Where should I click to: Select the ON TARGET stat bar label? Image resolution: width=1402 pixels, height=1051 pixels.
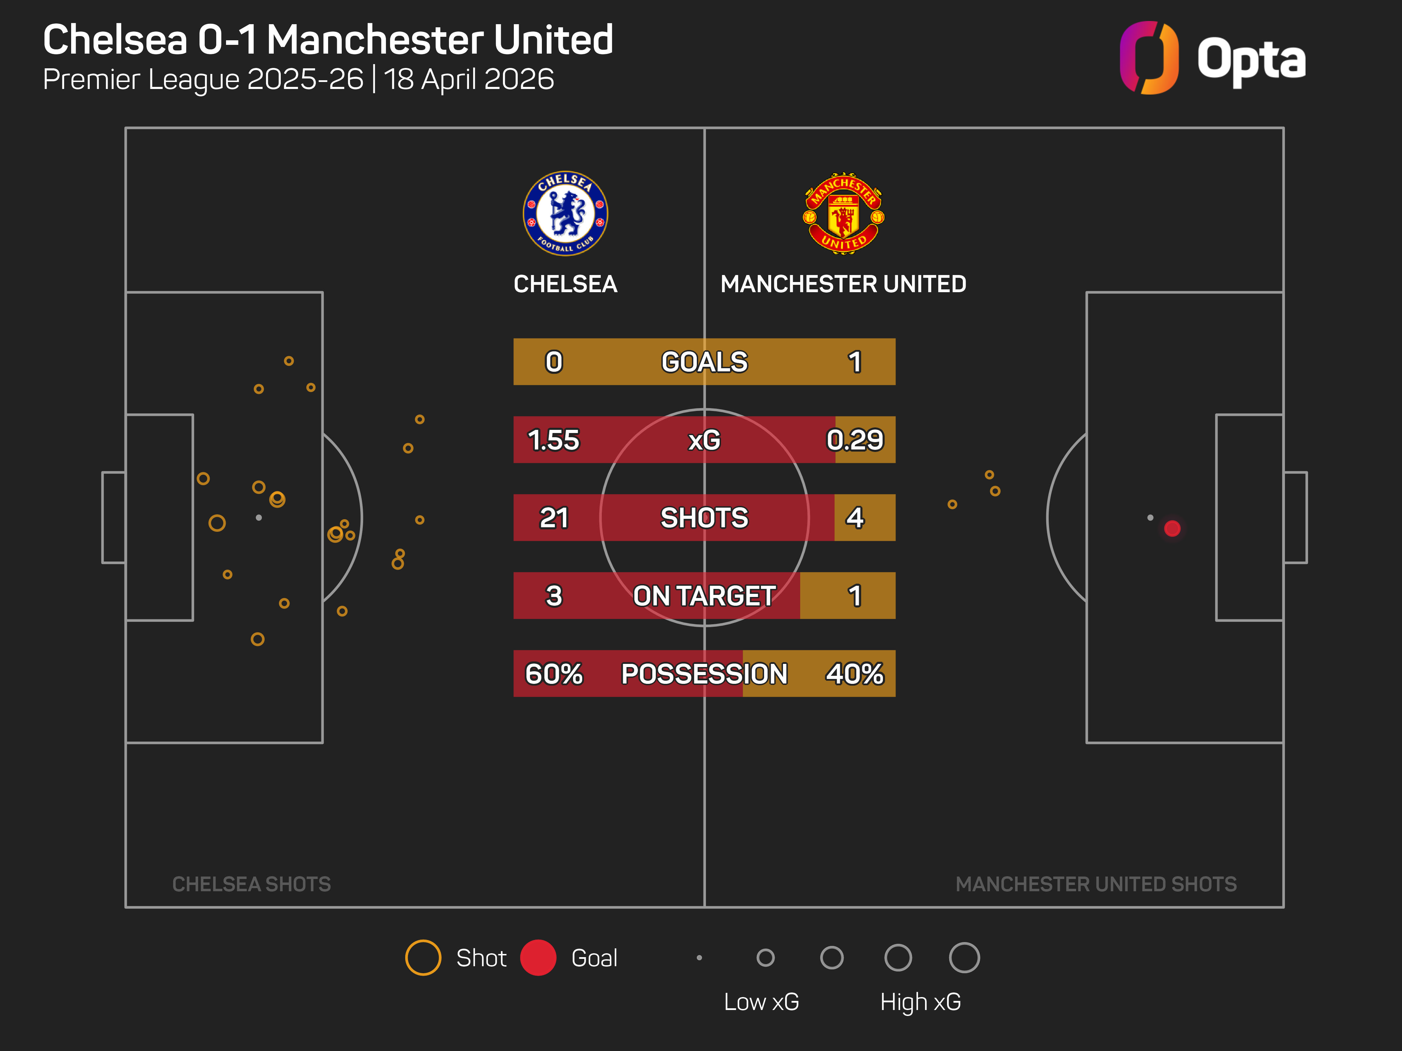tap(704, 596)
